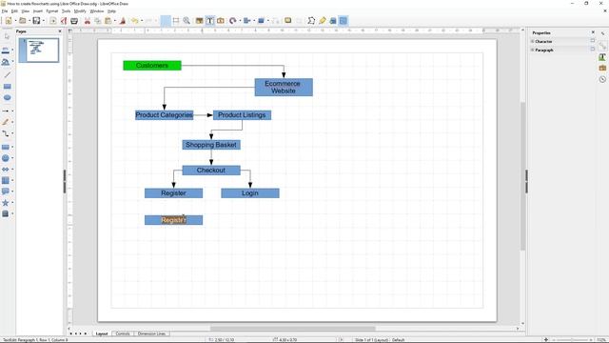Export as PDF using toolbar icon

click(x=64, y=21)
